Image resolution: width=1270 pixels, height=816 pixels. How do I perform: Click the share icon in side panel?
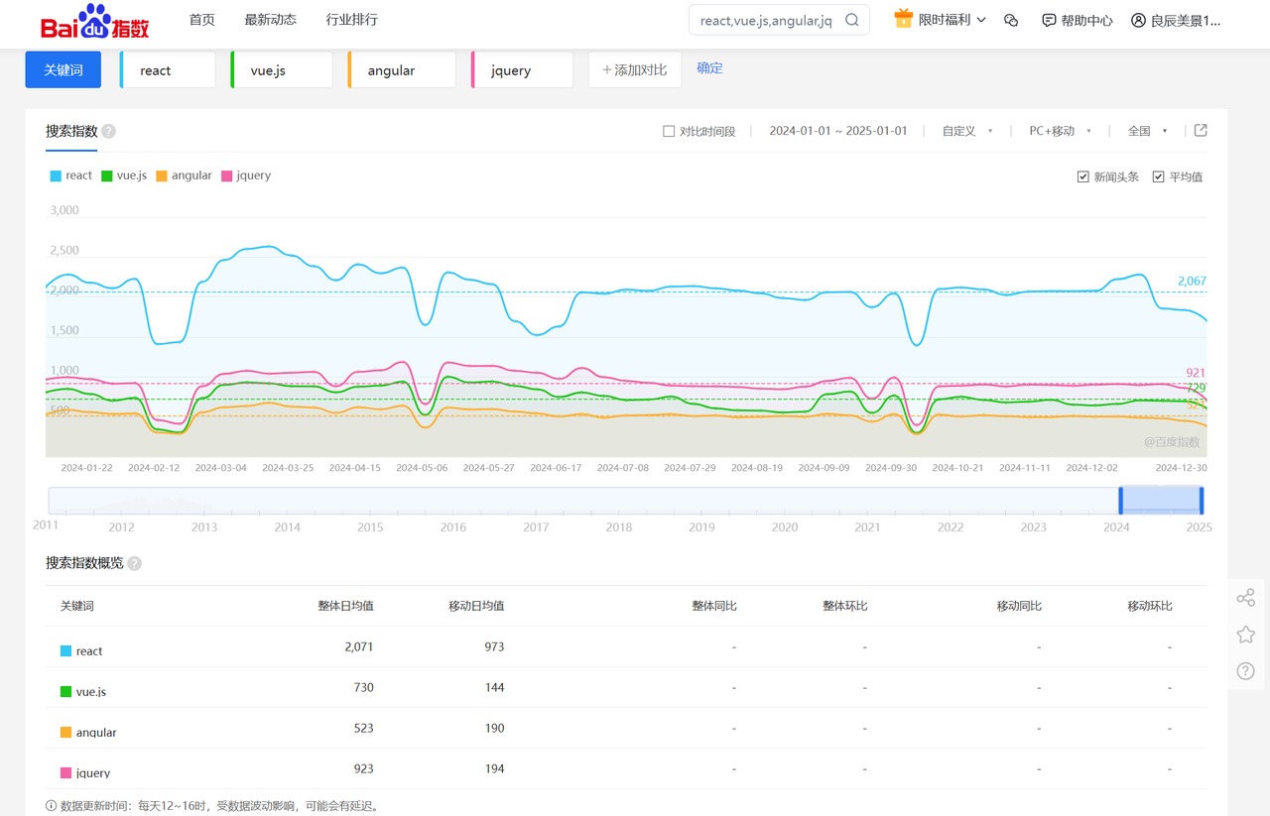1246,598
